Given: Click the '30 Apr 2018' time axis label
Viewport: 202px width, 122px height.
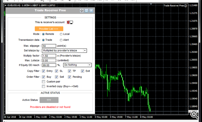Looking at the screenshot, I should click(10, 117).
